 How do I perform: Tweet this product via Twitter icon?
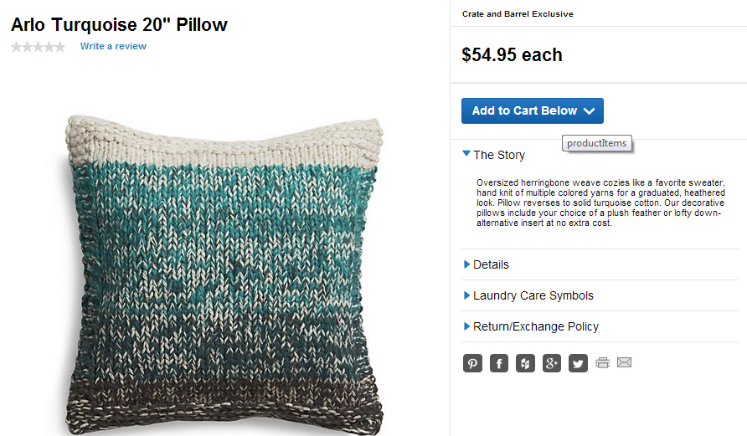(578, 363)
